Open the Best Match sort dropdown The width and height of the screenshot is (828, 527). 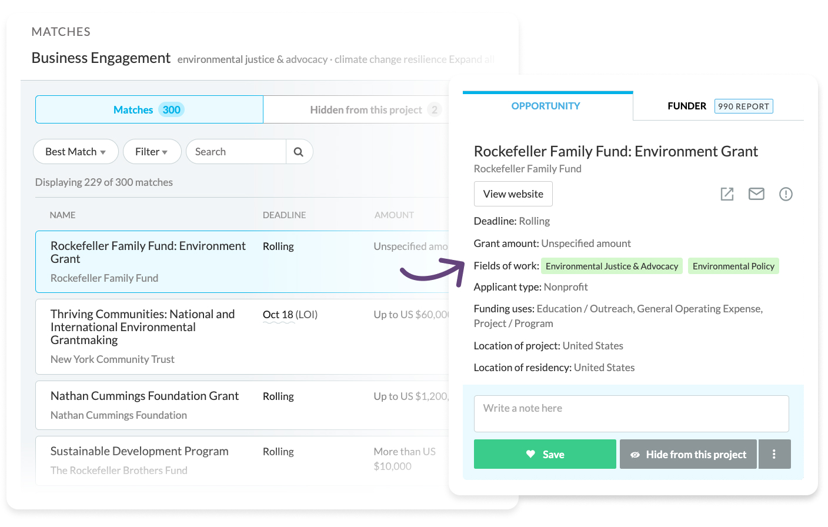tap(75, 151)
